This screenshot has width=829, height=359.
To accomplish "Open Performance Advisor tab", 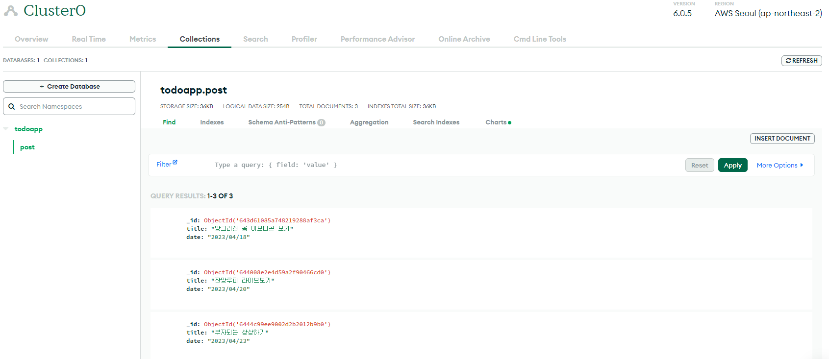I will 377,39.
